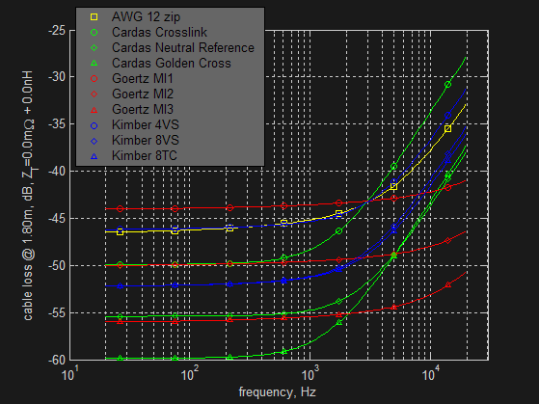Click the red circle Goertz MI1 legend marker
This screenshot has height=404, width=539.
click(94, 79)
